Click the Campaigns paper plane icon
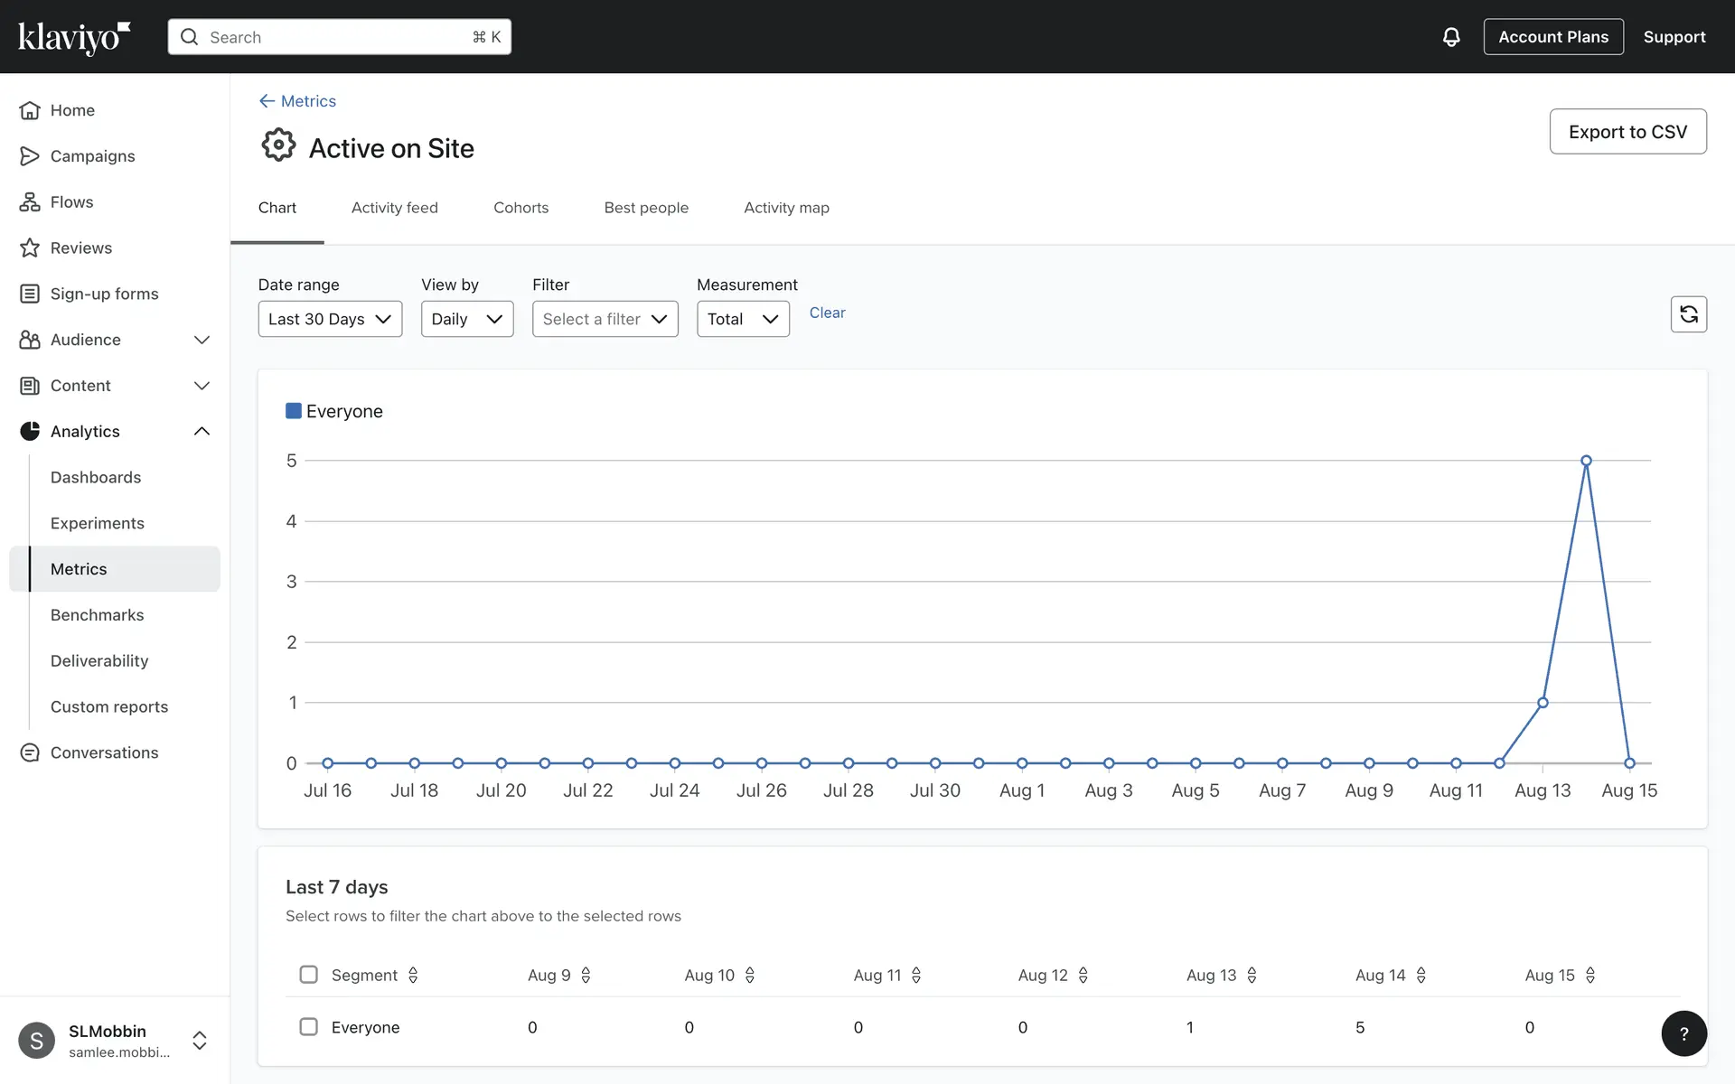The height and width of the screenshot is (1084, 1735). click(x=30, y=156)
